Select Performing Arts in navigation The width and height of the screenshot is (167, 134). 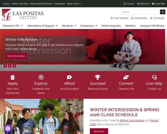[111, 26]
